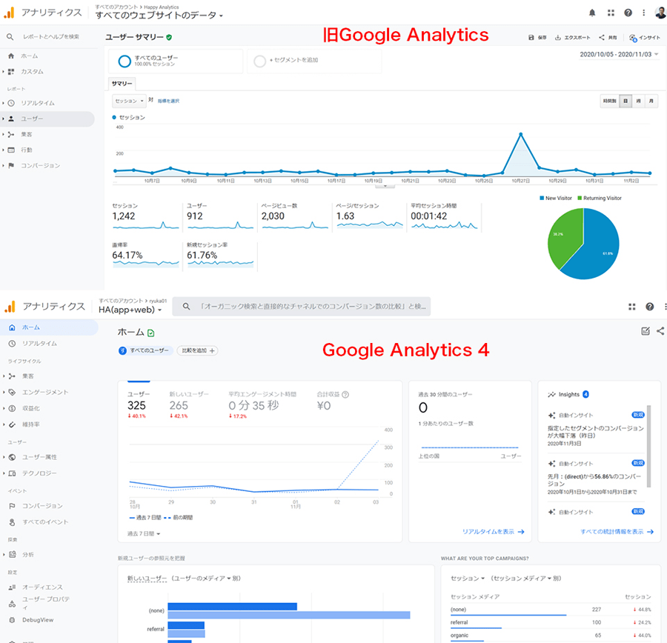
Task: Open the apps grid icon in old Analytics header
Action: pos(611,13)
